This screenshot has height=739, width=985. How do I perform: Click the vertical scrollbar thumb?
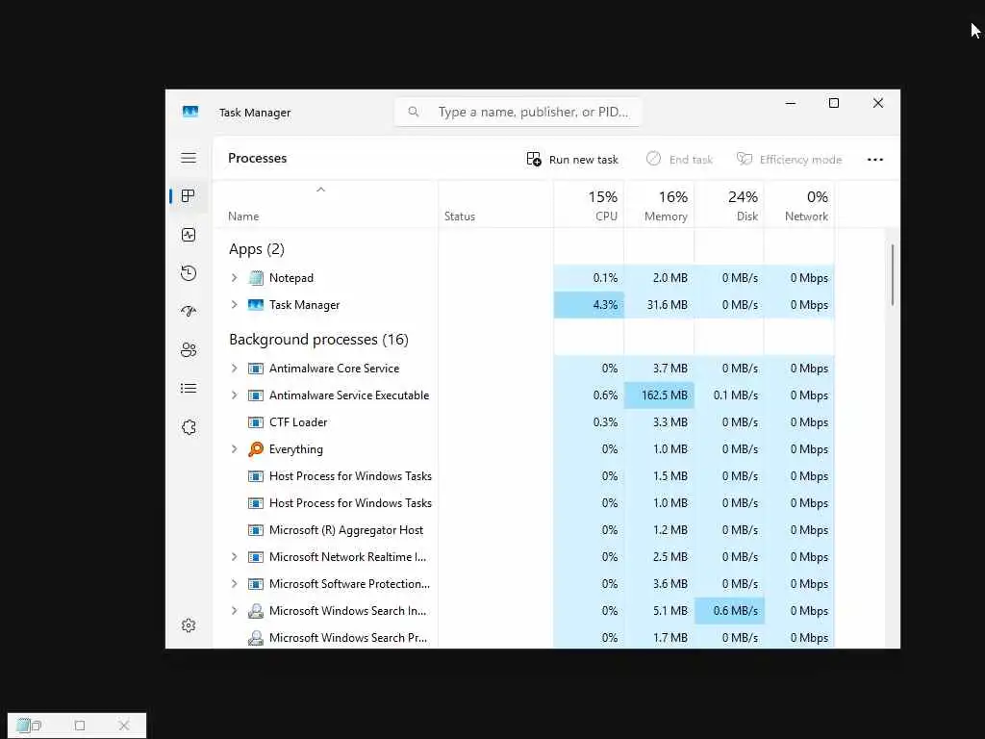click(893, 274)
